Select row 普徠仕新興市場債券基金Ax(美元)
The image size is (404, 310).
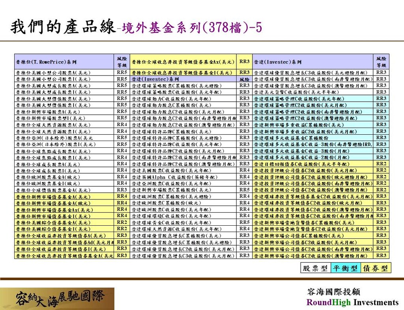click(x=53, y=210)
